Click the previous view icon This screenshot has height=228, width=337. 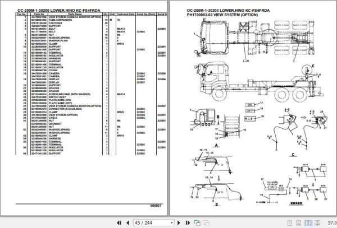click(197, 223)
